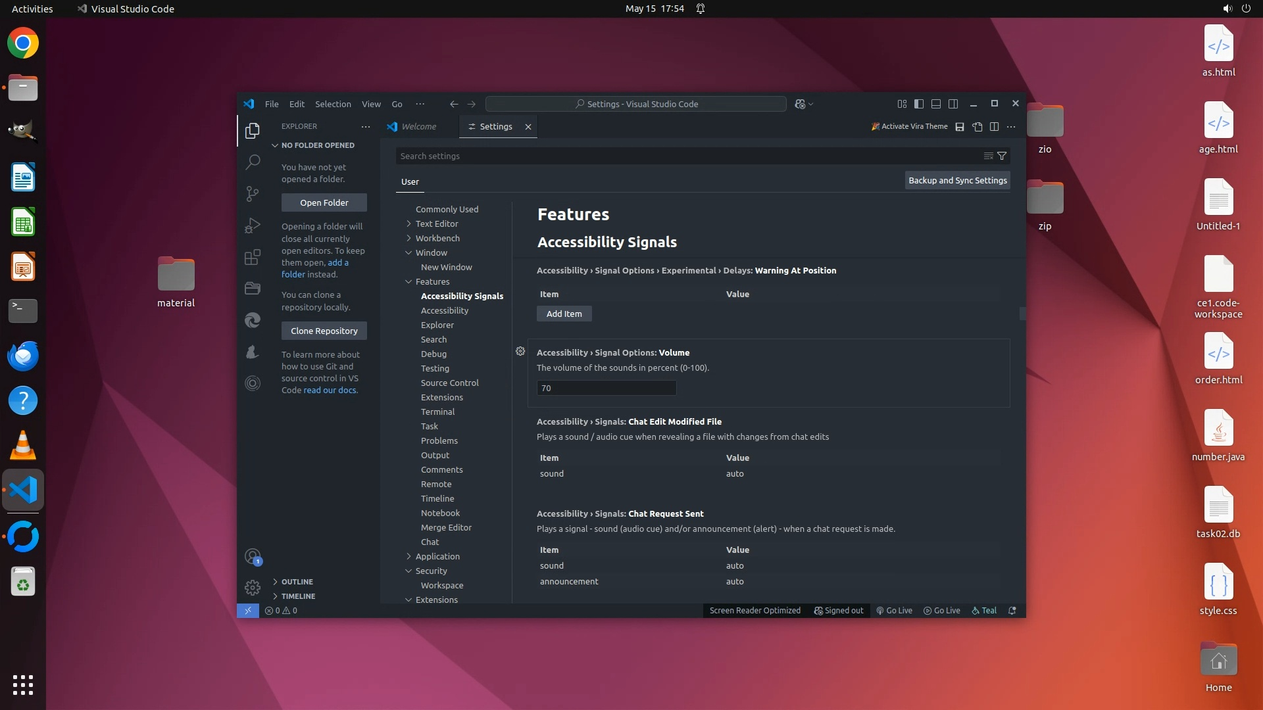Image resolution: width=1263 pixels, height=710 pixels.
Task: Click the Clone Repository button
Action: (x=324, y=331)
